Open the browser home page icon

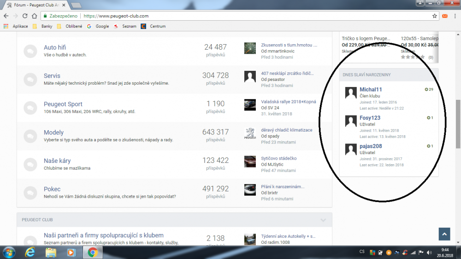coord(35,16)
